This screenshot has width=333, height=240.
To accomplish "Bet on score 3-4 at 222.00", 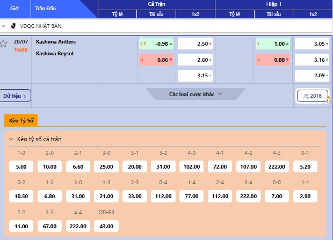I will pos(249,197).
